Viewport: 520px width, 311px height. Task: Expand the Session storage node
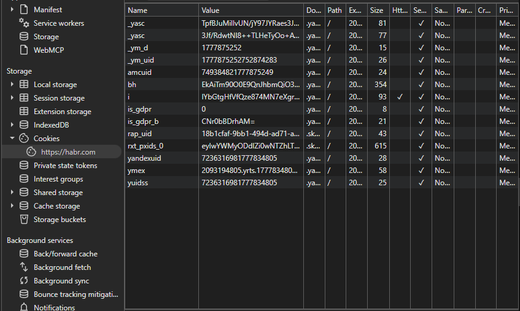[12, 98]
